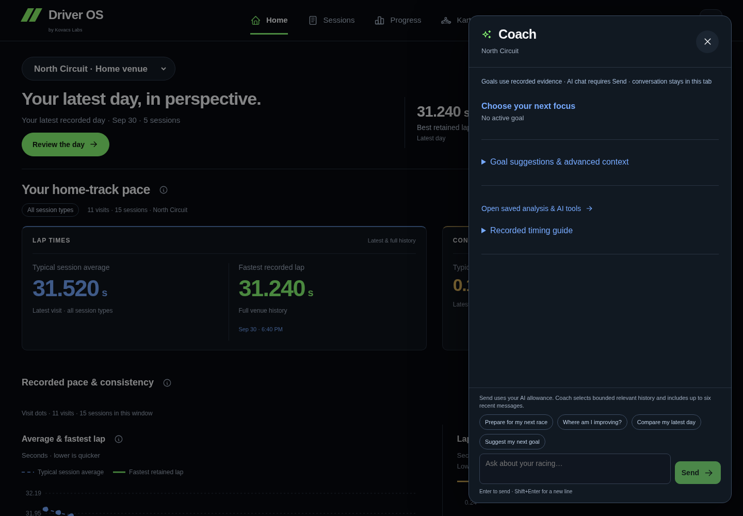Click the All session types filter chip
Viewport: 743px width, 516px height.
50,210
